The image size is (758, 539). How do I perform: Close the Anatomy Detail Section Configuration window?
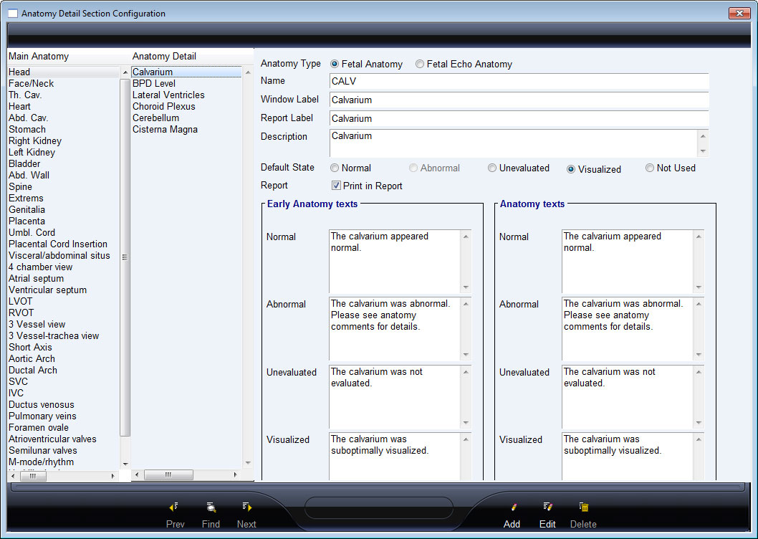pos(739,13)
